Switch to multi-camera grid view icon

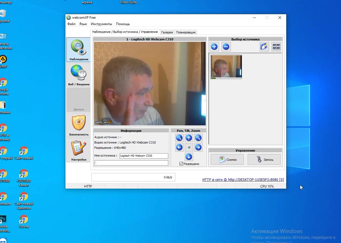click(x=276, y=47)
